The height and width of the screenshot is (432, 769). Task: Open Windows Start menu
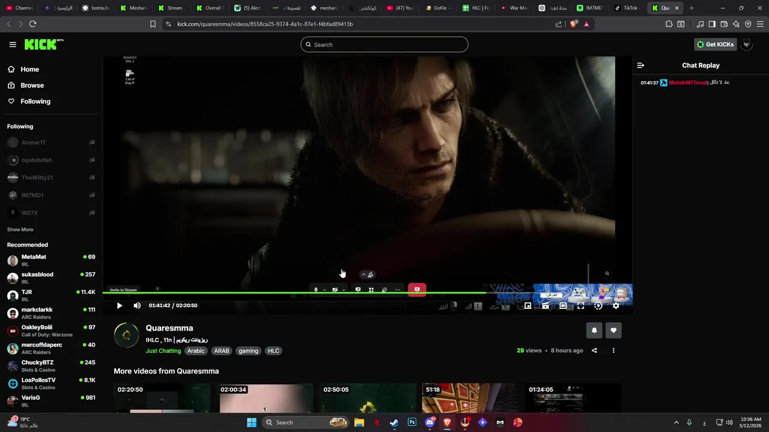click(252, 422)
